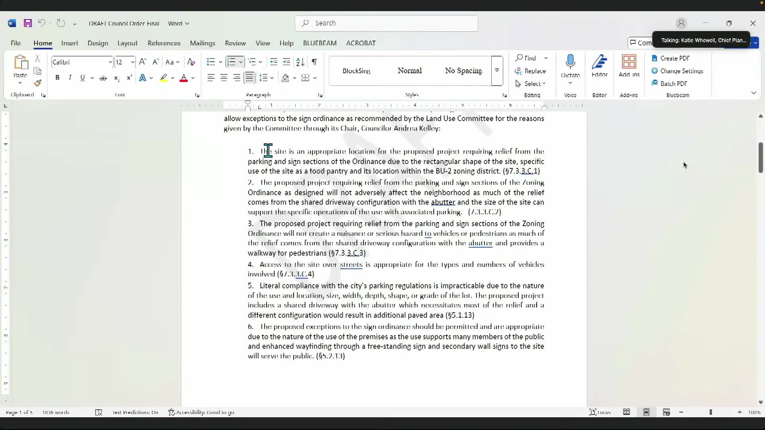Switch to the Insert tab
This screenshot has width=765, height=430.
point(69,43)
